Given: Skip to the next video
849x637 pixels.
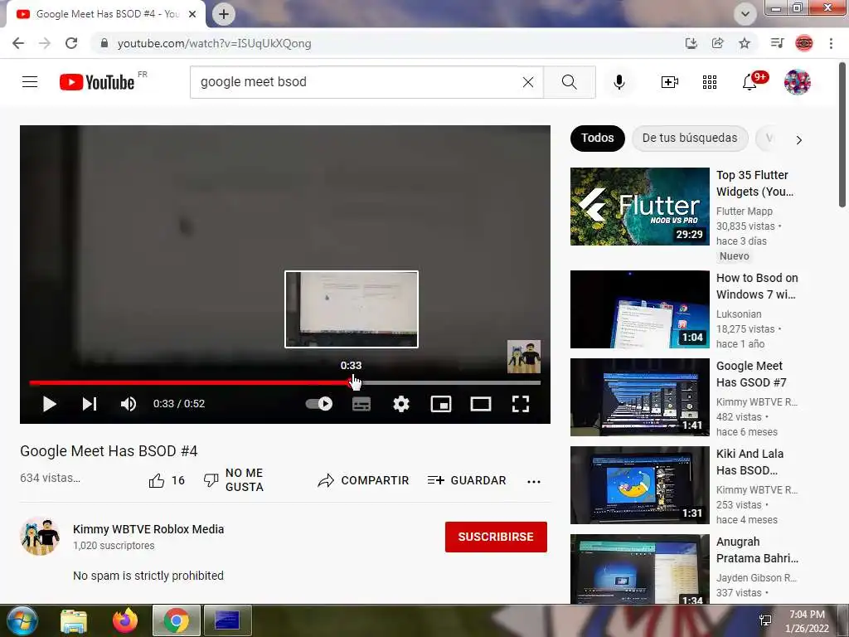Looking at the screenshot, I should tap(90, 404).
